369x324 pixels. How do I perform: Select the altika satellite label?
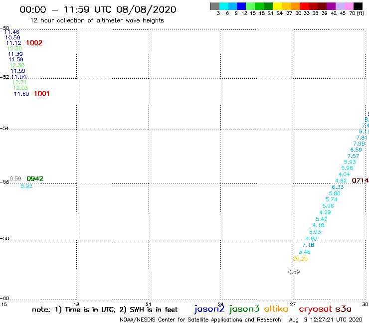point(276,309)
